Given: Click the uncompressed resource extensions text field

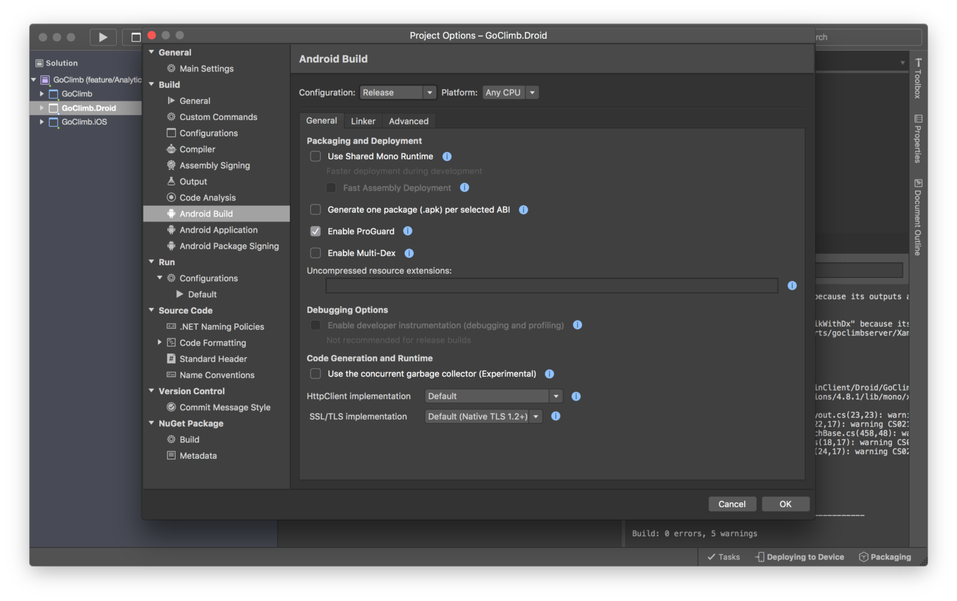Looking at the screenshot, I should [551, 286].
